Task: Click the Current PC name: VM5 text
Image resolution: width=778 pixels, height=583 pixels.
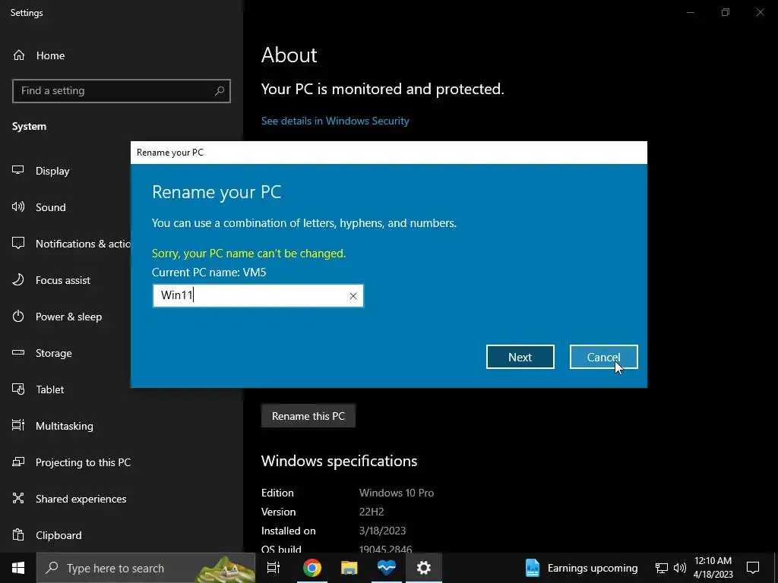Action: click(x=209, y=273)
